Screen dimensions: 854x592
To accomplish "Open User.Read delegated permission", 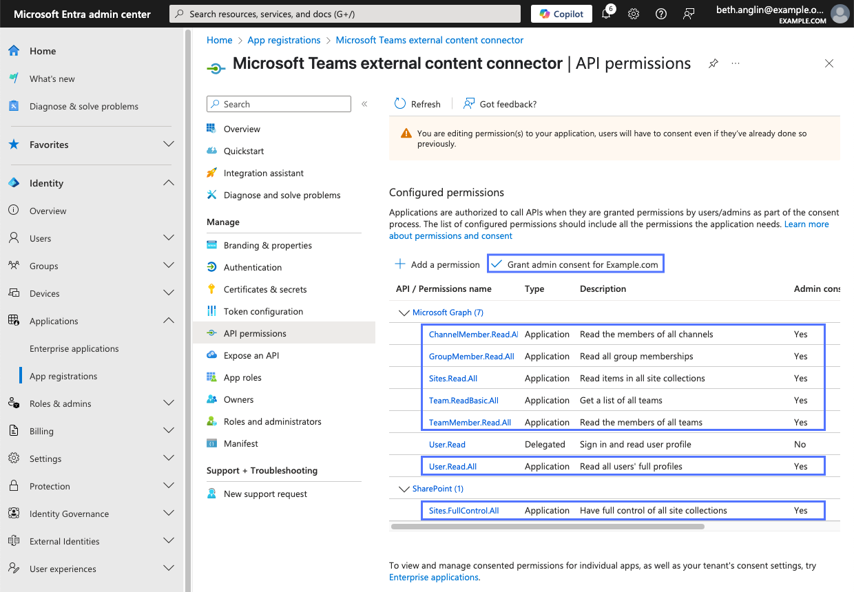I will tap(447, 445).
